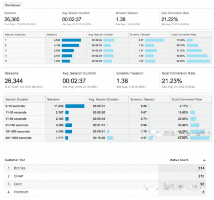
Task: Select the Silver customer tier row
Action: 105,176
